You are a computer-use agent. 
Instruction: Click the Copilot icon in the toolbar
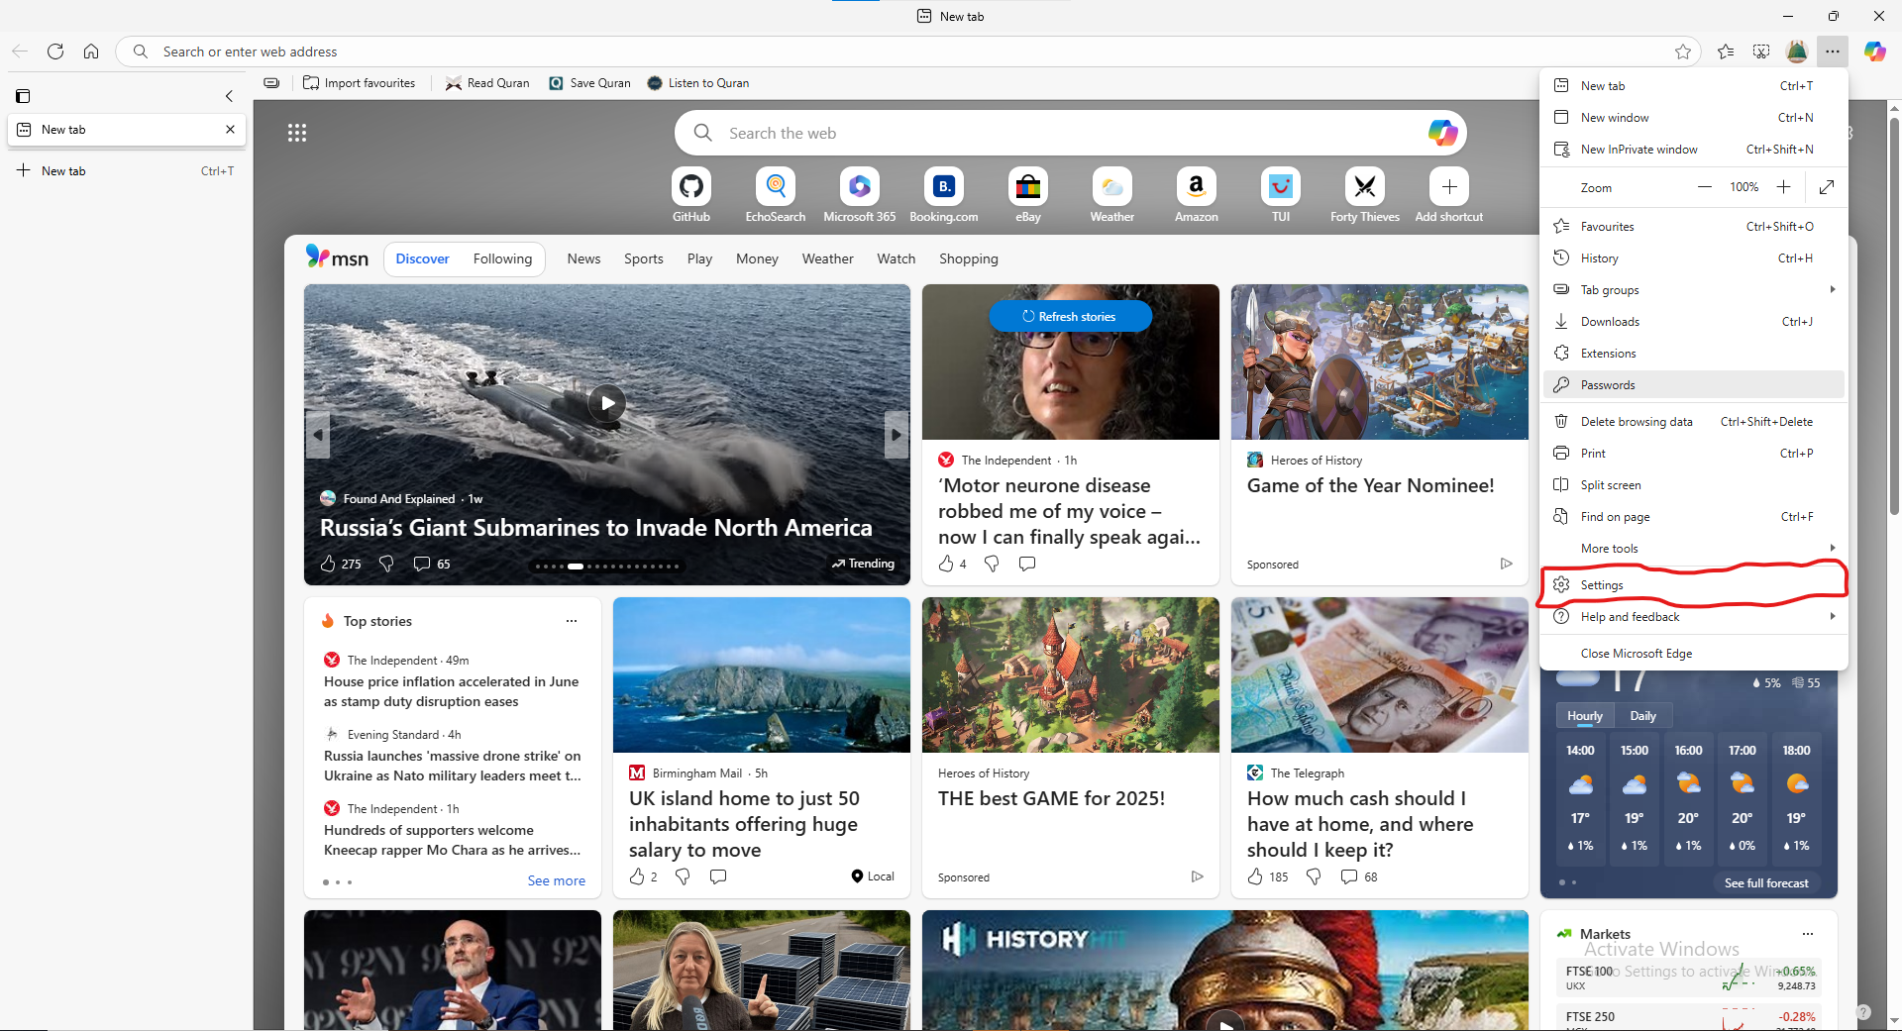click(1874, 52)
